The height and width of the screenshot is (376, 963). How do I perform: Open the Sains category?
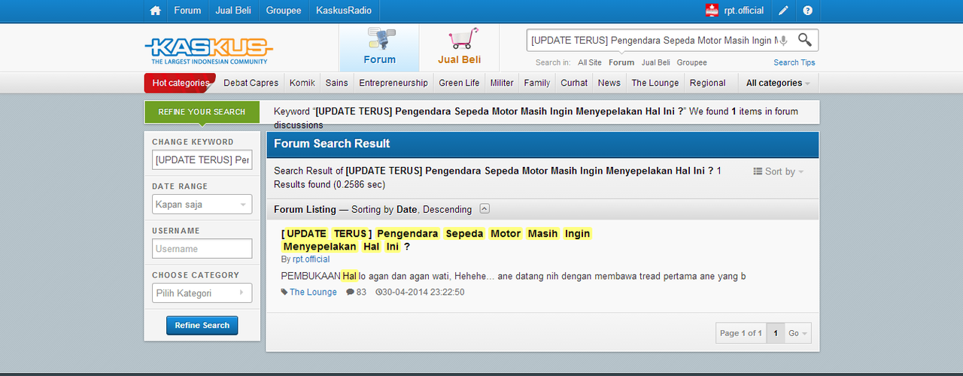point(336,83)
